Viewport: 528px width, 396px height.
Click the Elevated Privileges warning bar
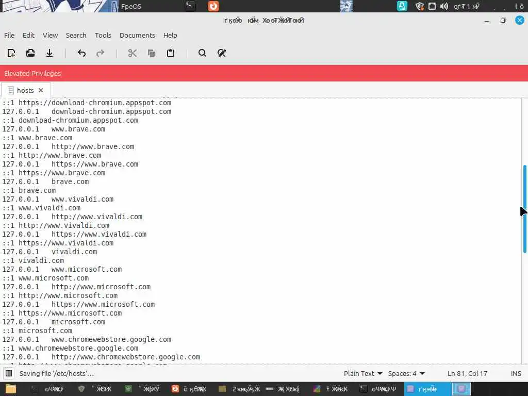click(264, 73)
